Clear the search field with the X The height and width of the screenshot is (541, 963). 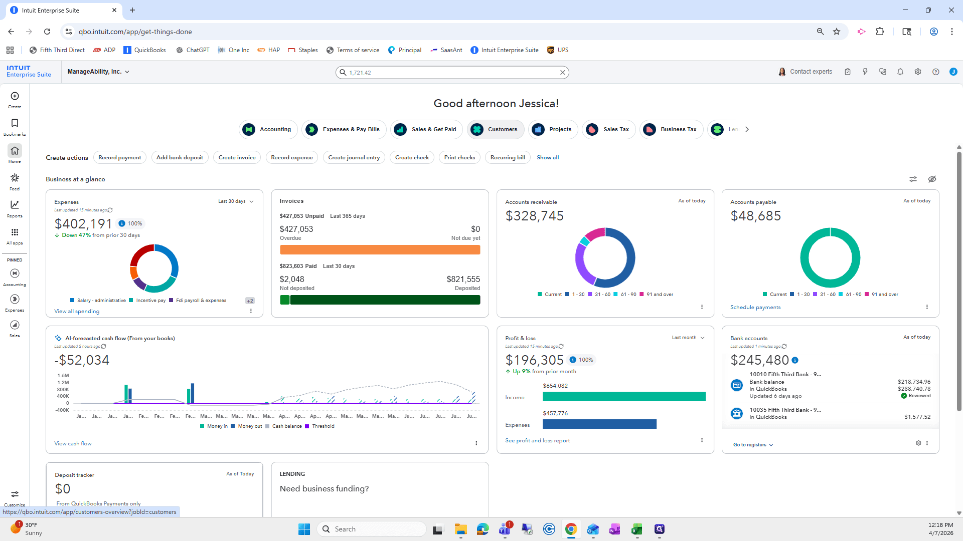tap(563, 73)
